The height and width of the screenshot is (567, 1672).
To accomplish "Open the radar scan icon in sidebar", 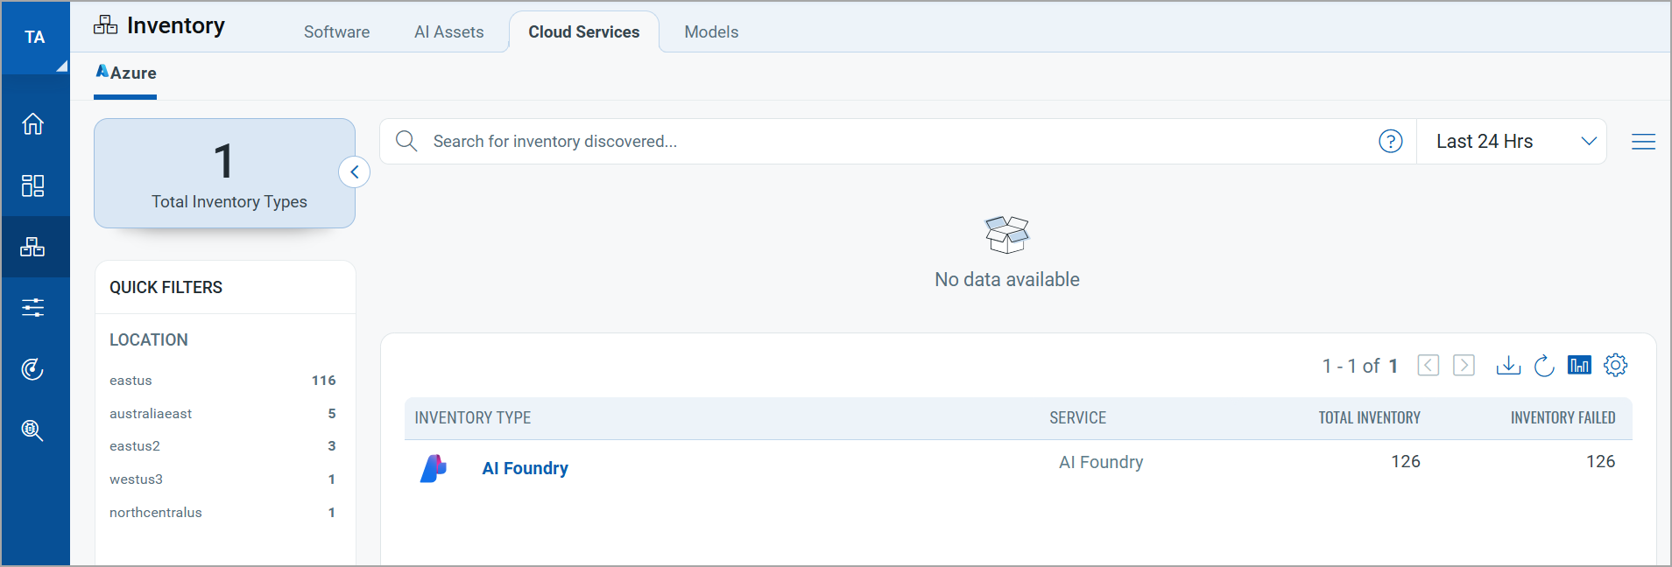I will coord(33,369).
